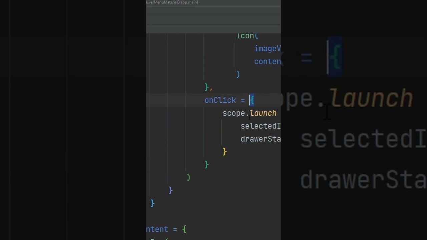
Task: Click the selectedI code line
Action: [x=261, y=126]
